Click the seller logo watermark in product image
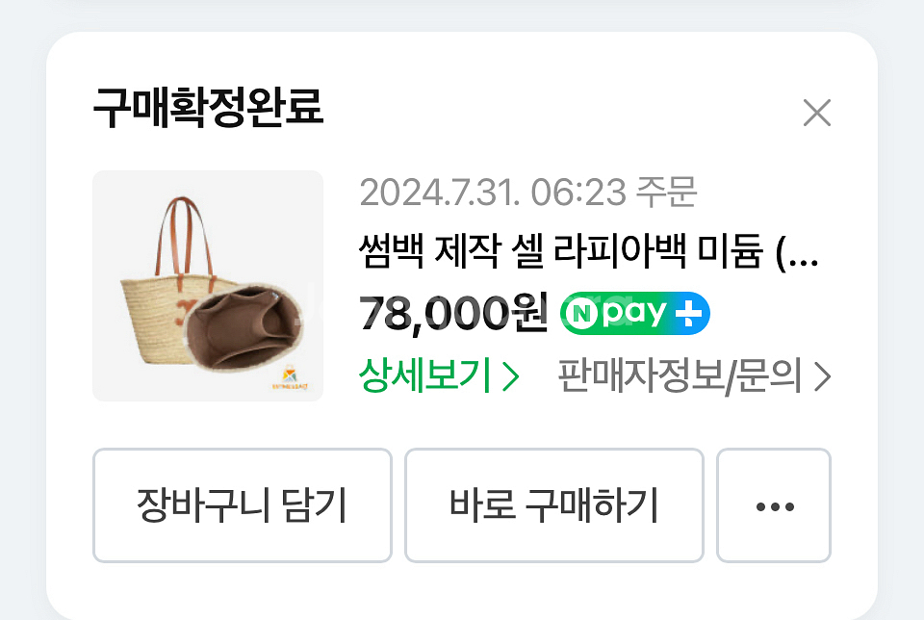This screenshot has height=620, width=924. point(290,378)
